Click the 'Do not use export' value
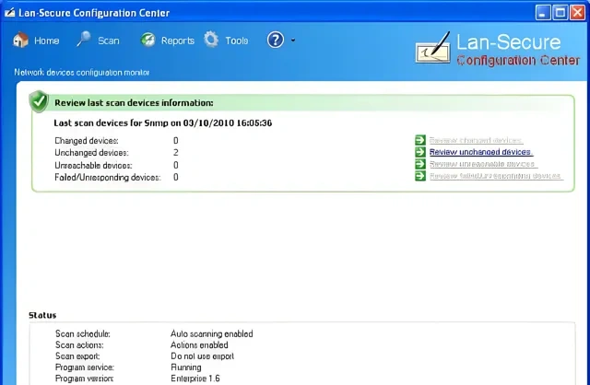Screen dimensions: 590x385 [x=203, y=356]
